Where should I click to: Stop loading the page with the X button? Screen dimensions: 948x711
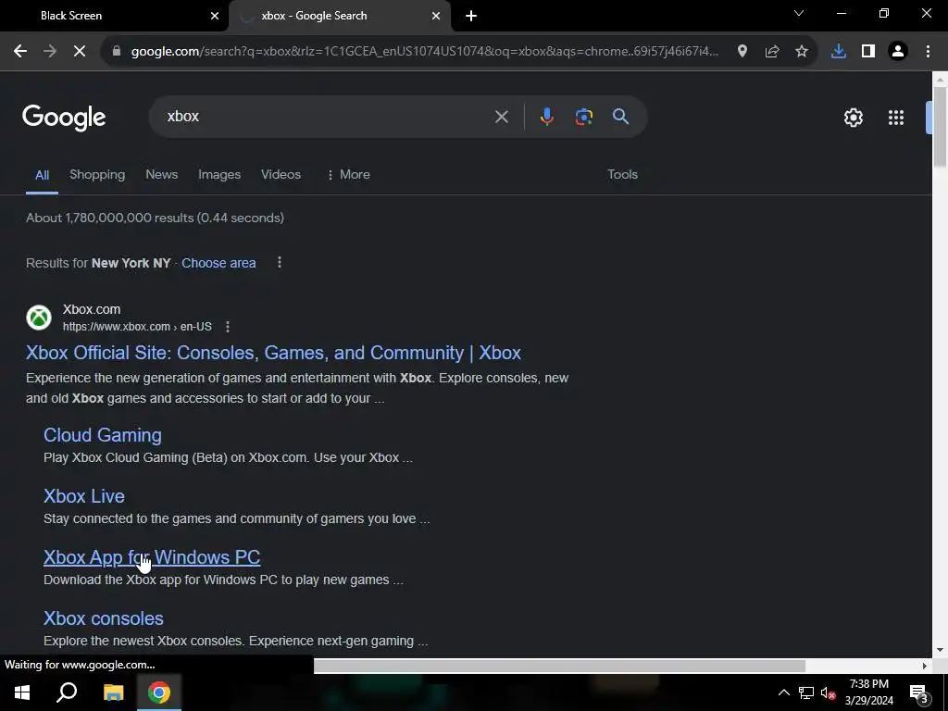80,52
